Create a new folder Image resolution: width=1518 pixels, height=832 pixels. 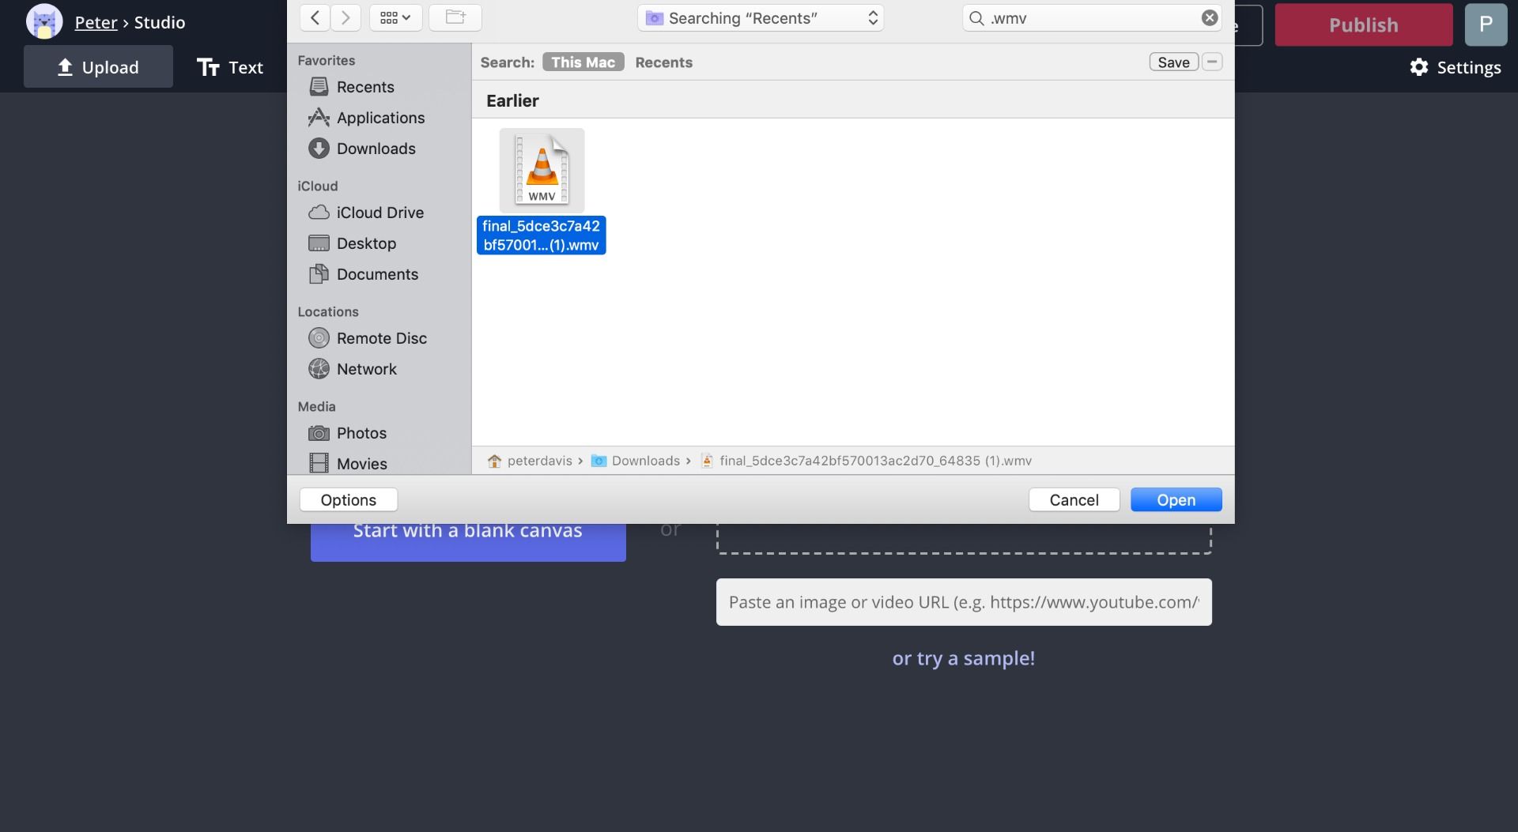click(x=455, y=17)
